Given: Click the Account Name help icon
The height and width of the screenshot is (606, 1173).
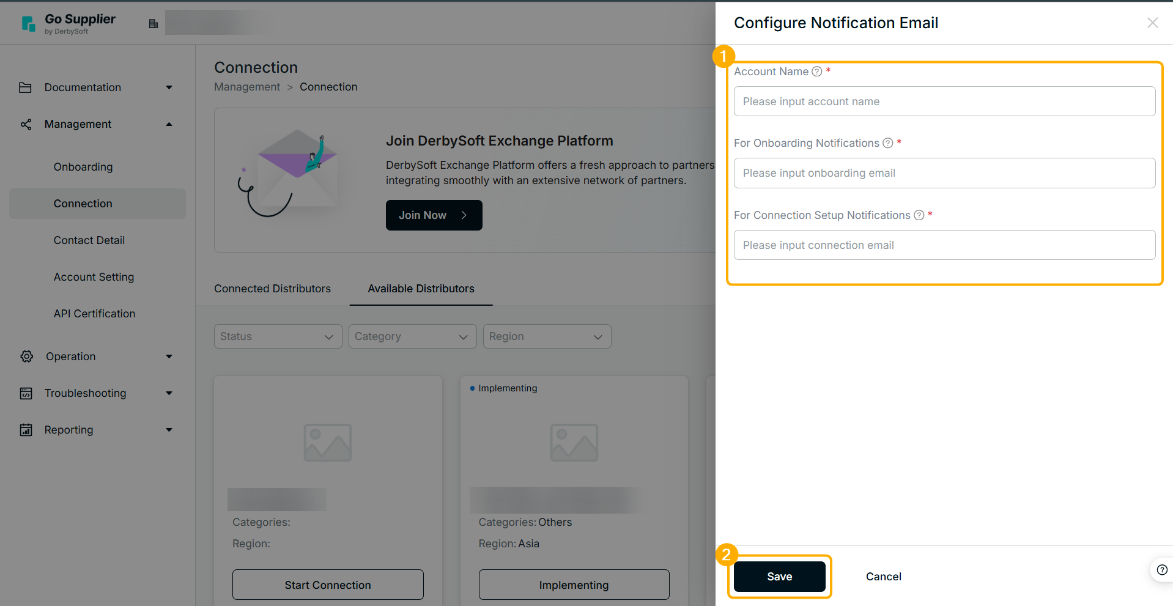Looking at the screenshot, I should click(816, 72).
